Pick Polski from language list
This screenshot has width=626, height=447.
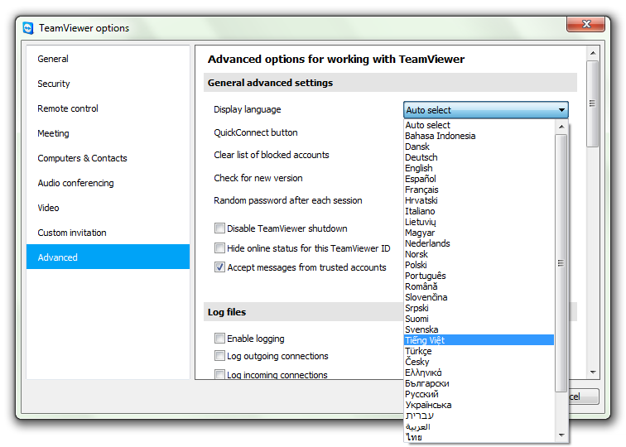tap(479, 265)
